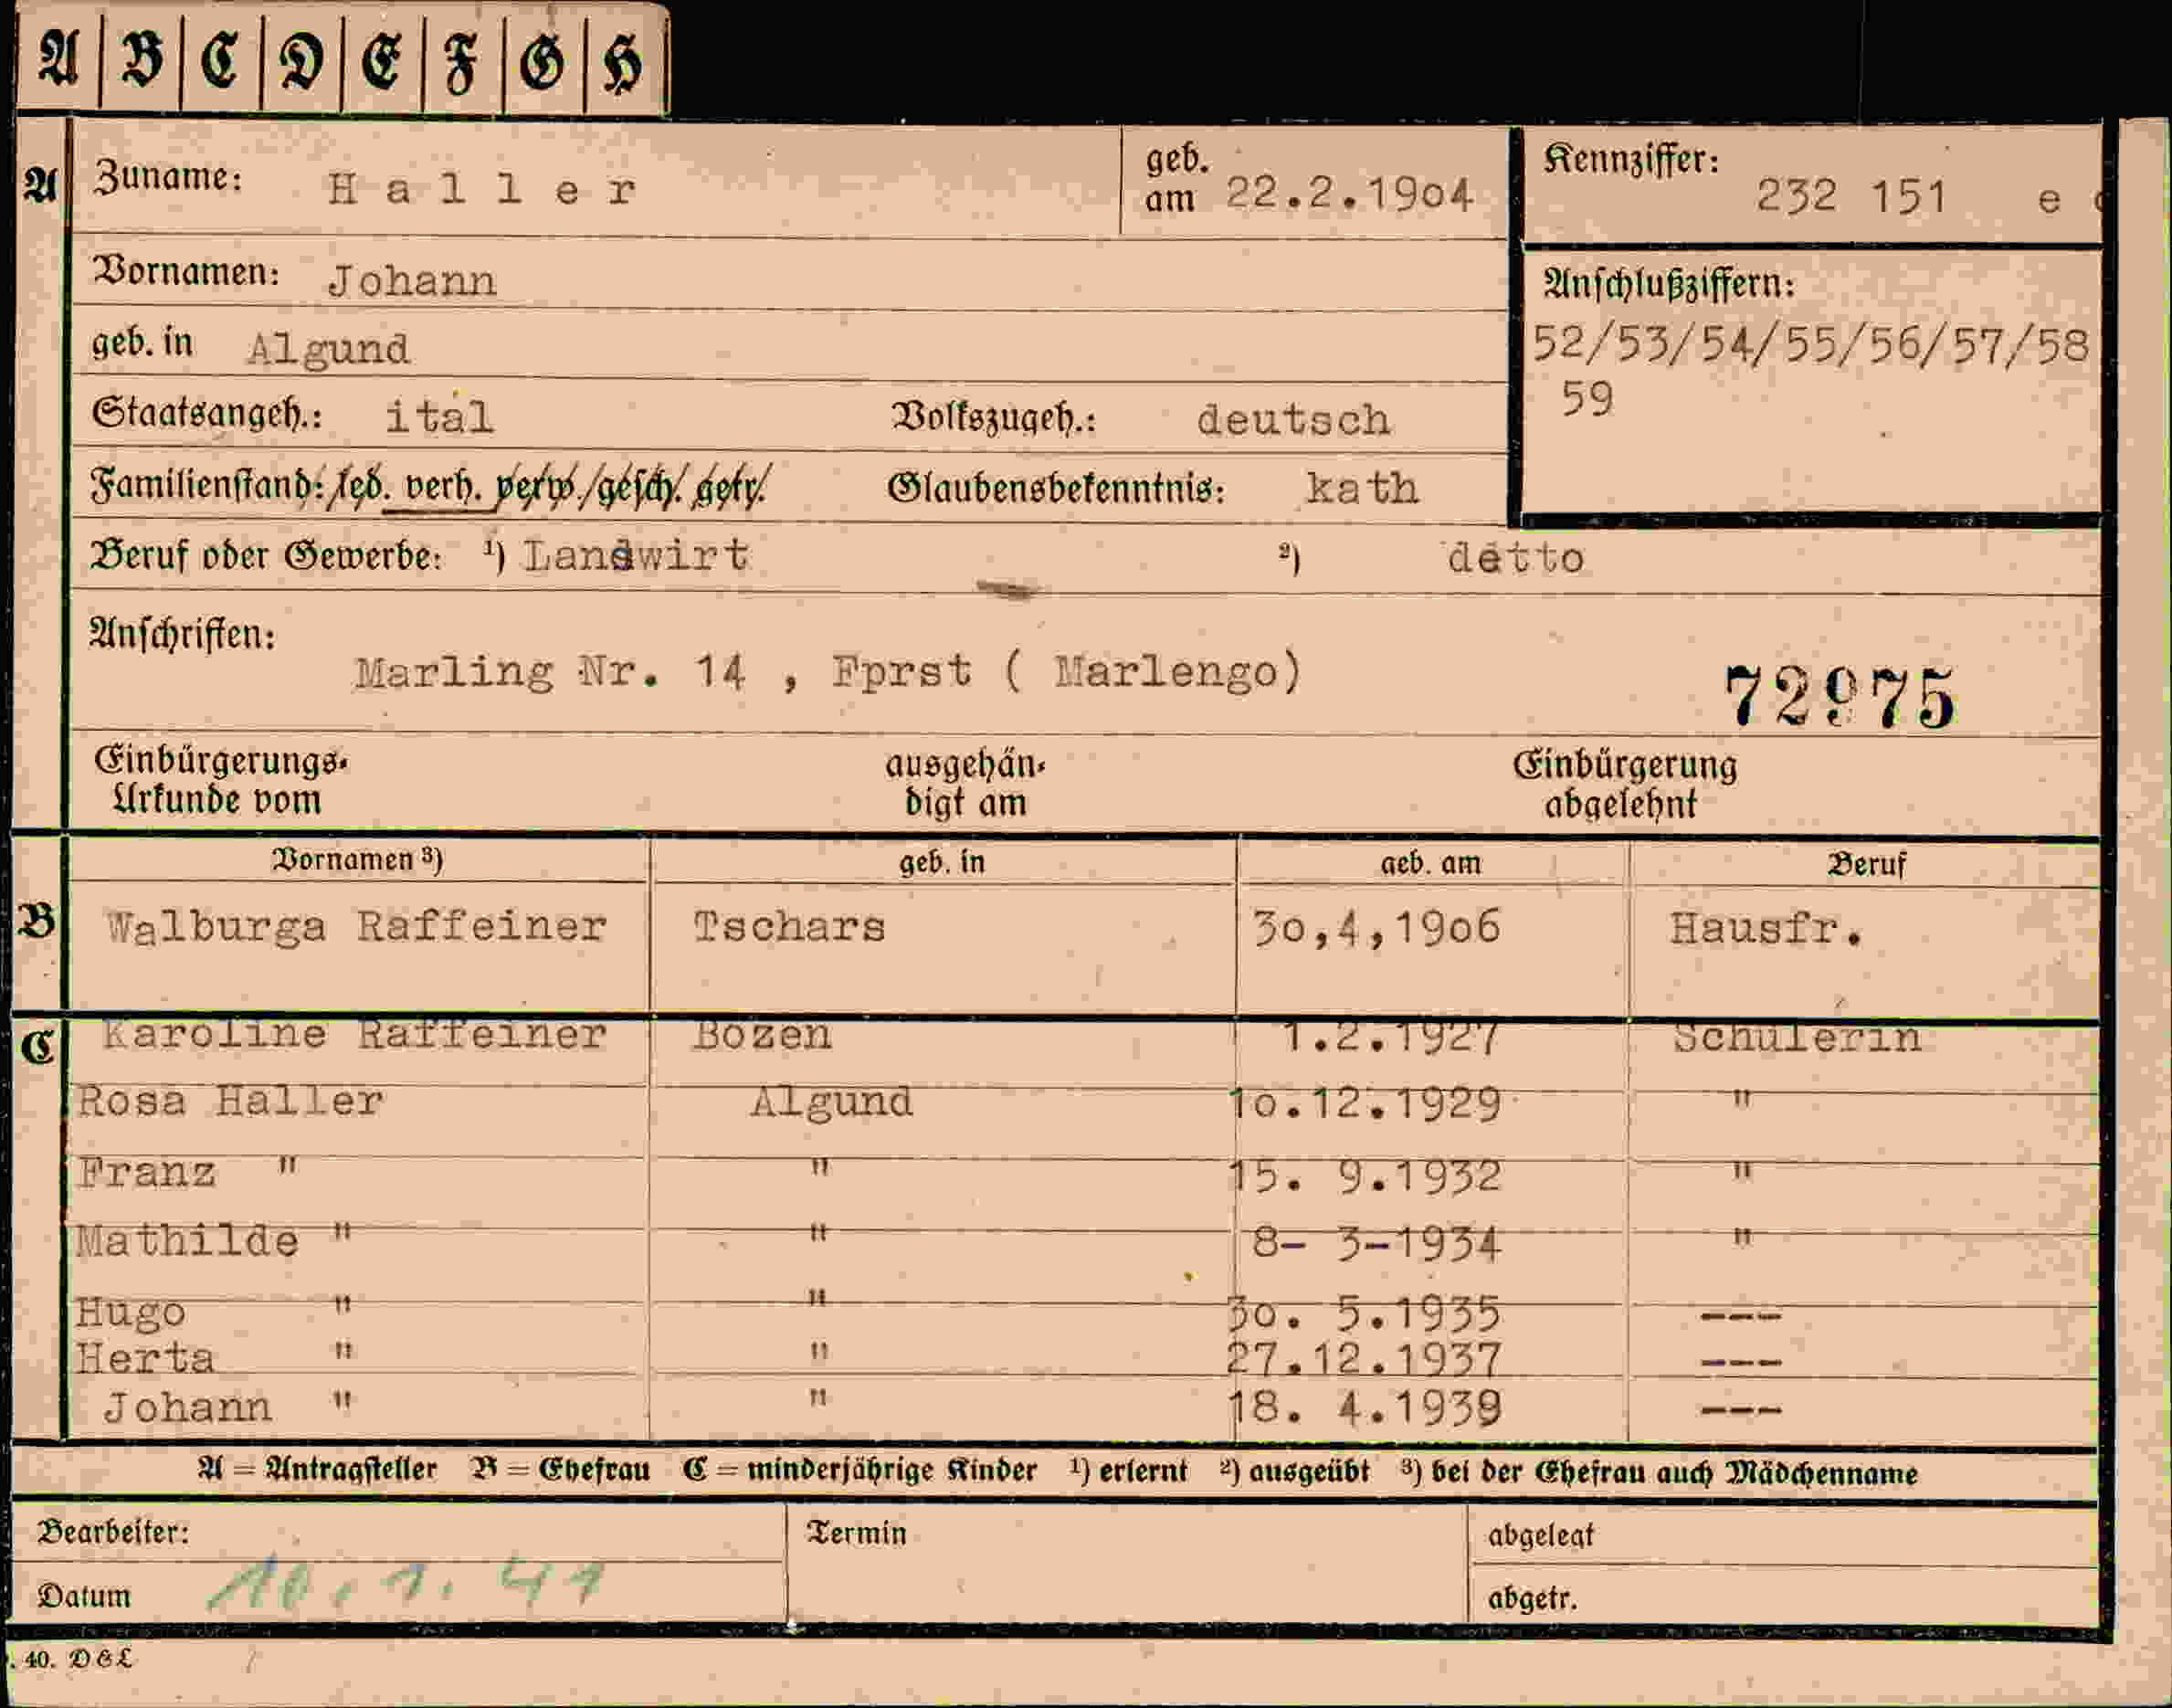Click the surname 'Haller'
2172x1708 pixels.
point(482,189)
